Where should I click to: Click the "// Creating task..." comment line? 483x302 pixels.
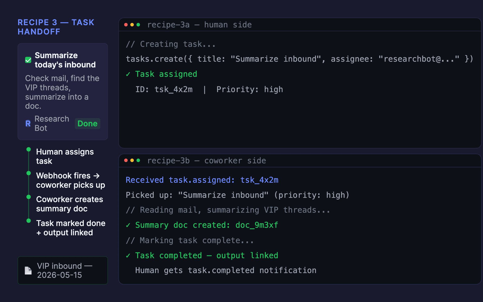tap(171, 44)
